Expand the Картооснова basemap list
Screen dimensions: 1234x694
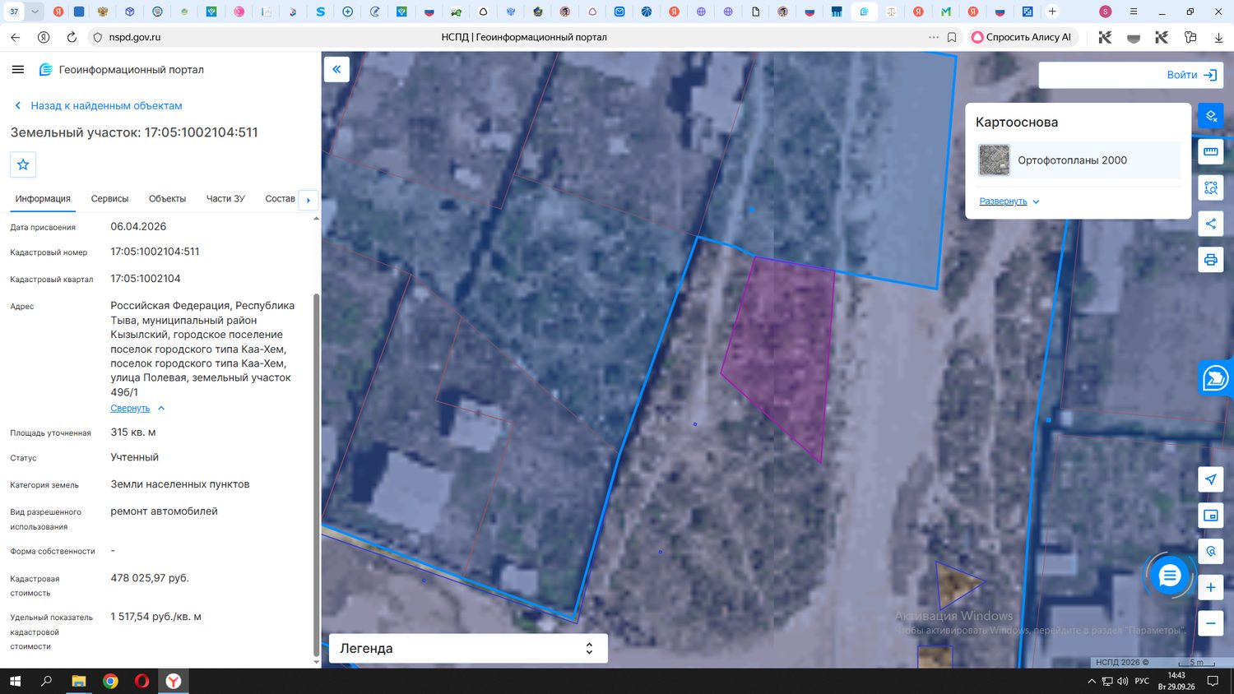1009,201
